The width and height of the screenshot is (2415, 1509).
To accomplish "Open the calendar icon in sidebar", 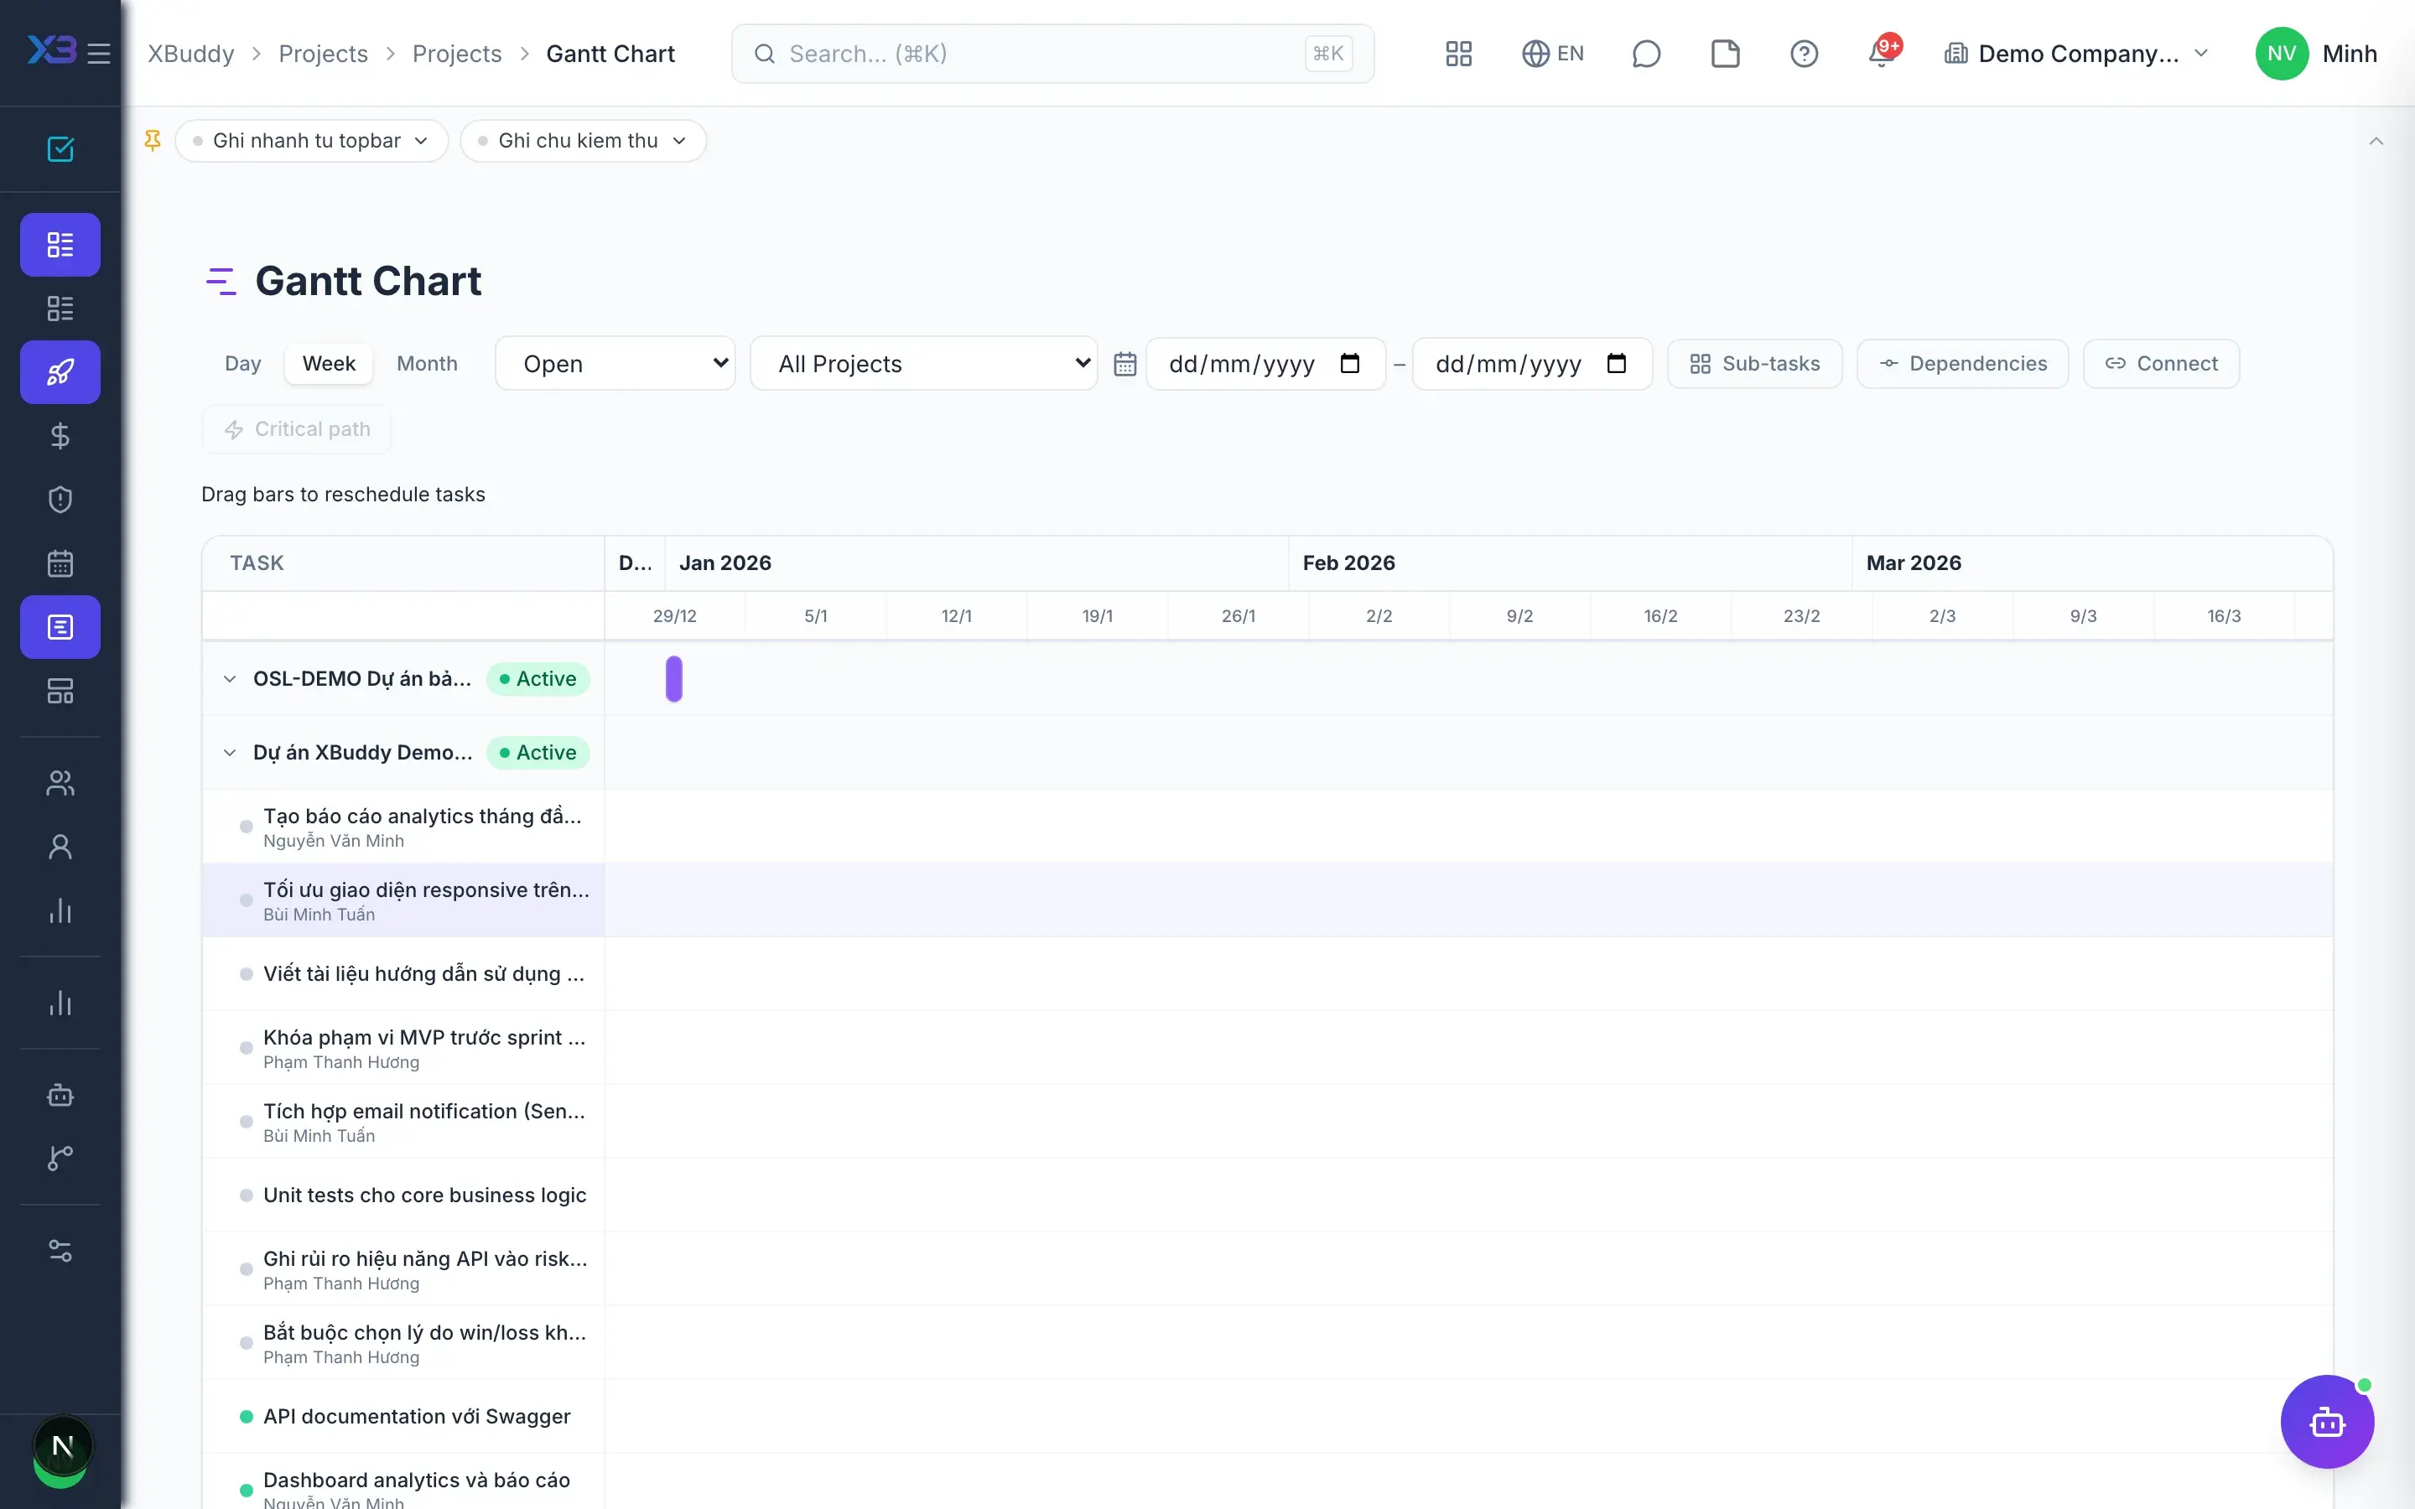I will click(60, 563).
